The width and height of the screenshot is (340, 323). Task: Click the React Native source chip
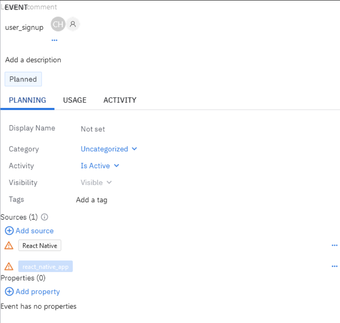tap(40, 246)
